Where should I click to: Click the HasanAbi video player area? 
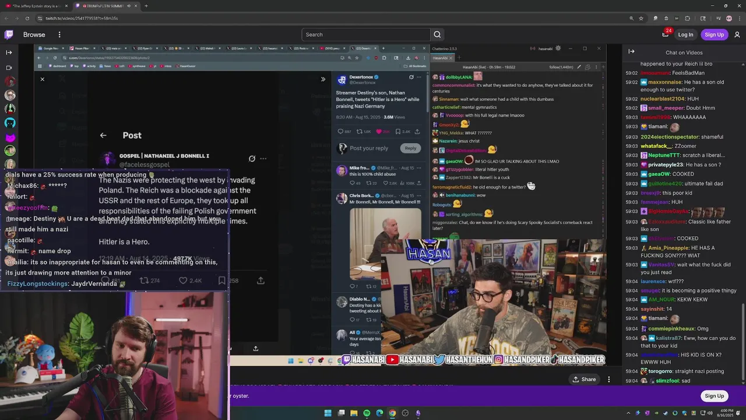click(x=319, y=204)
